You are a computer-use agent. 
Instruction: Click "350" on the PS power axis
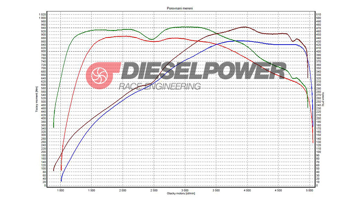(319, 68)
